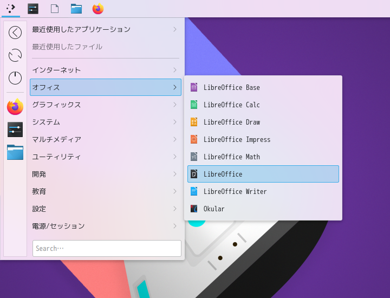Open the グラフィックス category
Image resolution: width=390 pixels, height=298 pixels.
tap(106, 105)
